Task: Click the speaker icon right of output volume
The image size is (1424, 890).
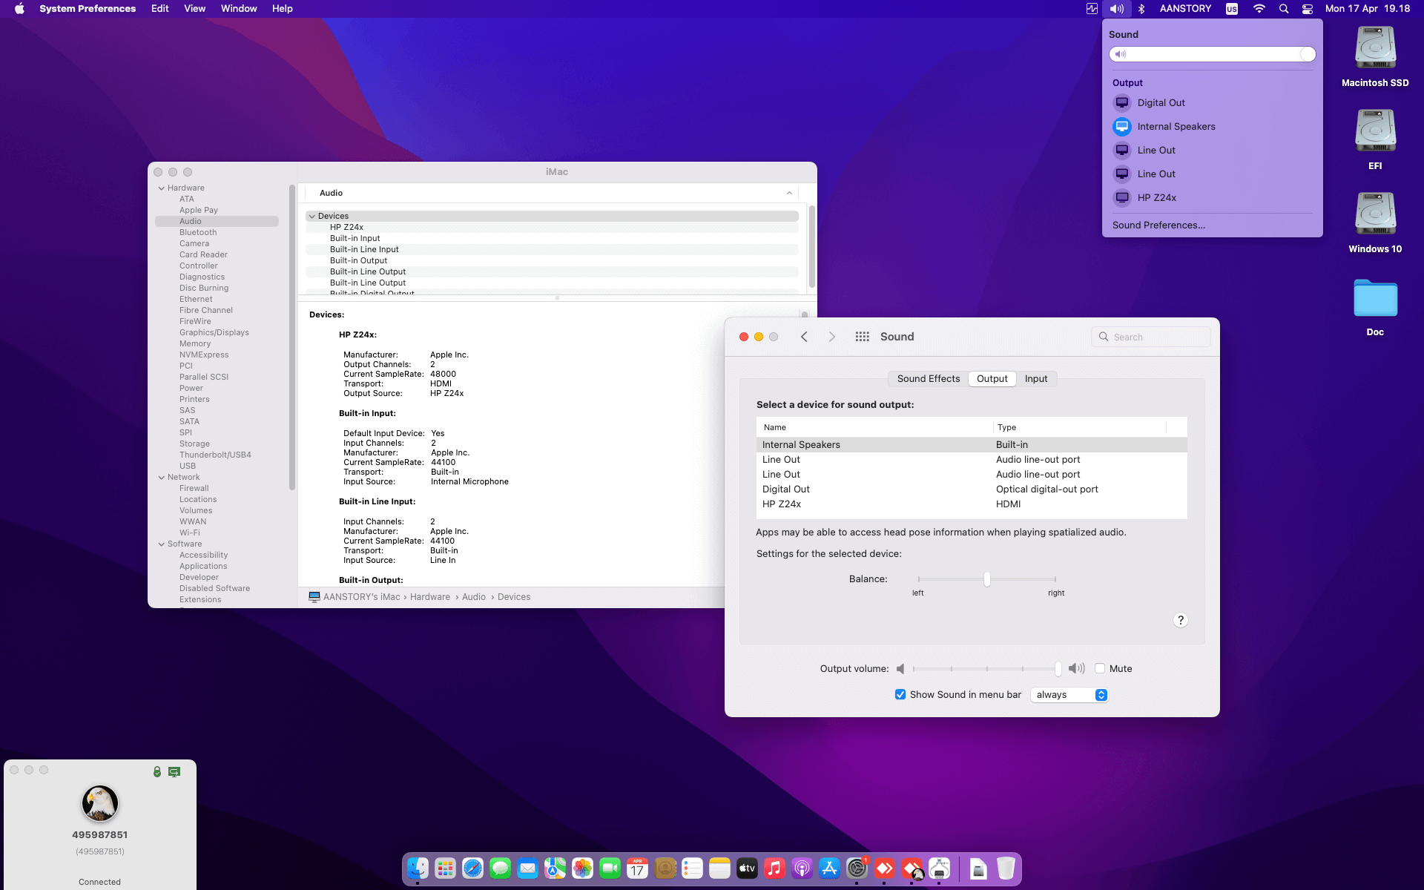Action: tap(1076, 668)
